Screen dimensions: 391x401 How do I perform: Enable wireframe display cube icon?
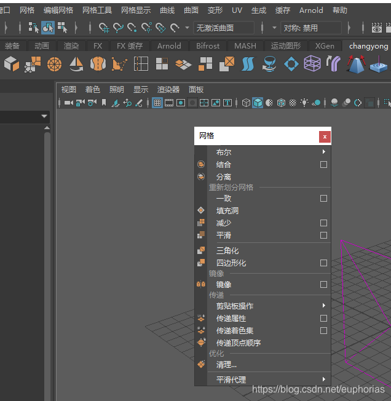tap(246, 103)
